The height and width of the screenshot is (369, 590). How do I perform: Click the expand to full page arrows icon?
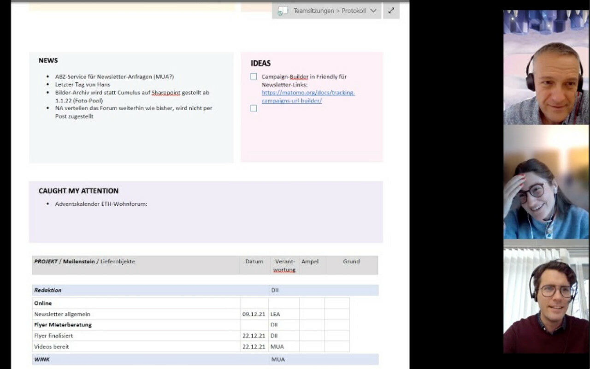[x=391, y=10]
